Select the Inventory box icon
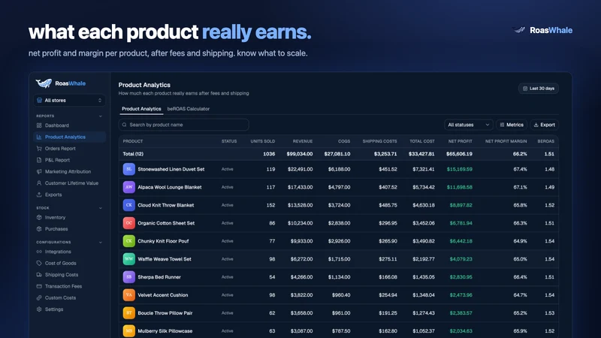 click(39, 217)
